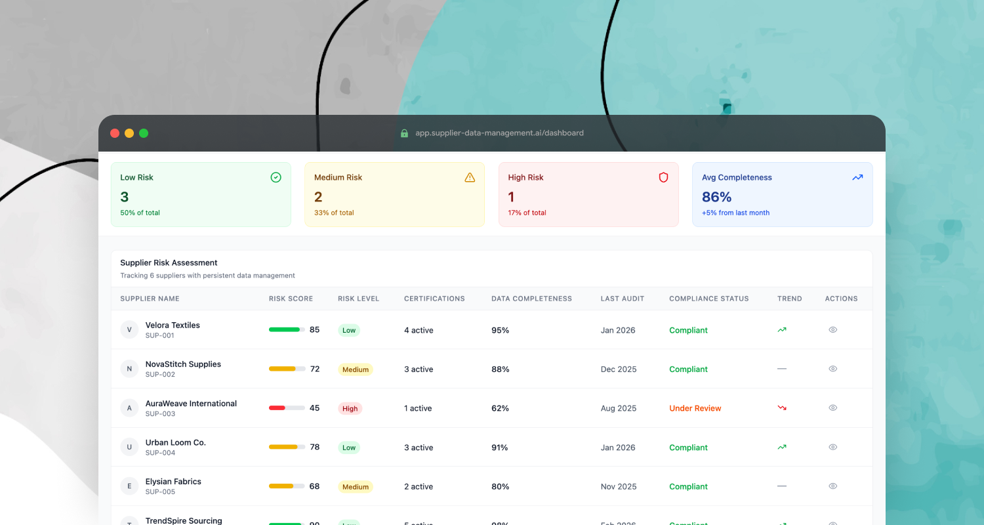Click the 'Dec 2025' last audit date
984x525 pixels.
[x=619, y=369]
